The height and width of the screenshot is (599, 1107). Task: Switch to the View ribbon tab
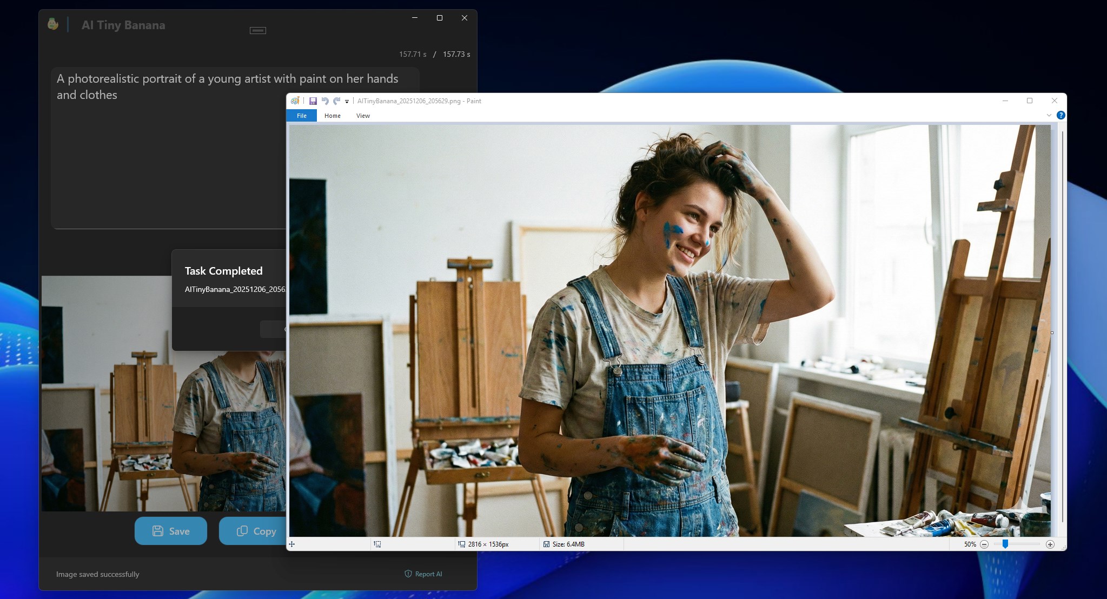coord(363,116)
